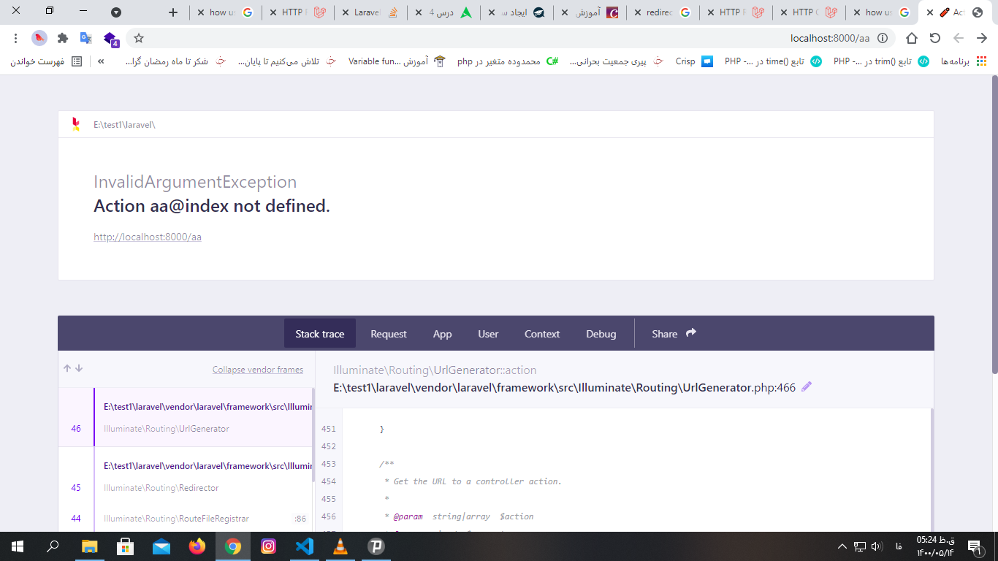Screen dimensions: 998x561
Task: Follow the http://localhost:8000/aa link
Action: [148, 237]
